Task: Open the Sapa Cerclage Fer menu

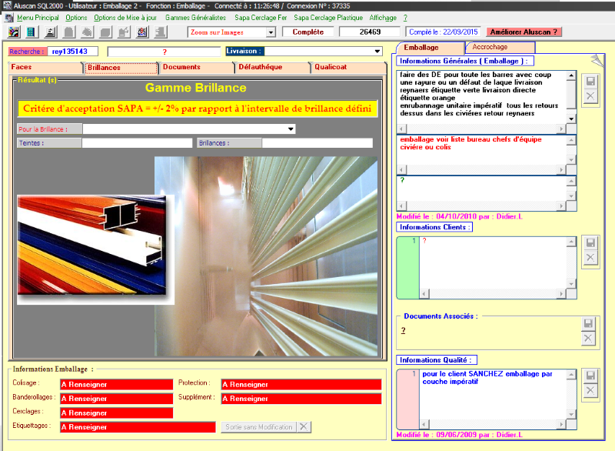Action: [x=261, y=18]
